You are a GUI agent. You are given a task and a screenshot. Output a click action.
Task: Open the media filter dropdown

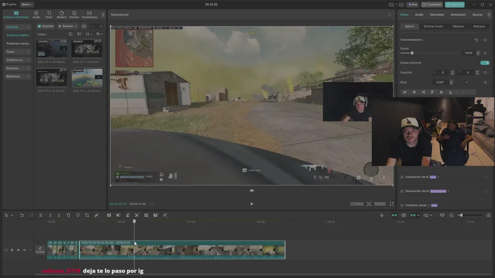[x=99, y=34]
